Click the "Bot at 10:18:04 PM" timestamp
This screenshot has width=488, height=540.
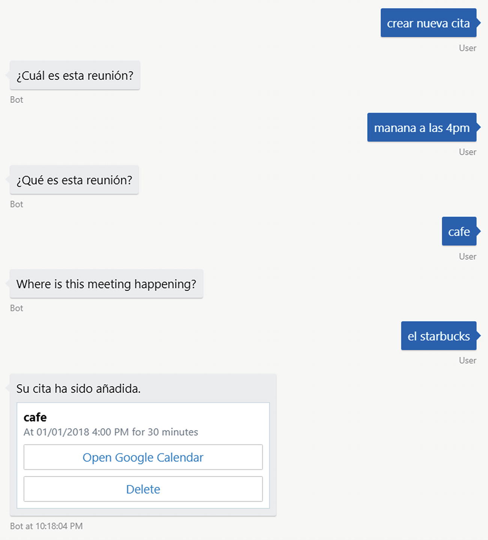pyautogui.click(x=46, y=526)
